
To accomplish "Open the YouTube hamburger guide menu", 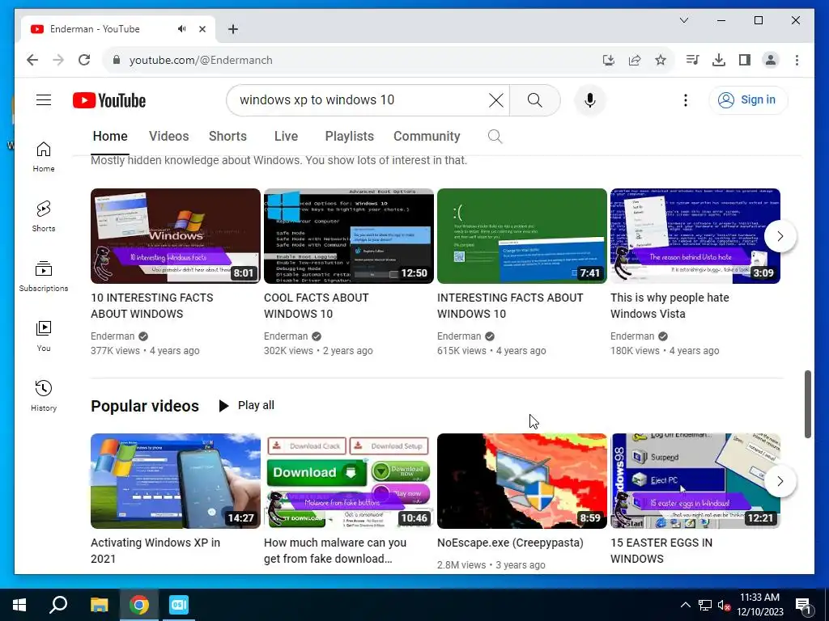I will coord(44,99).
